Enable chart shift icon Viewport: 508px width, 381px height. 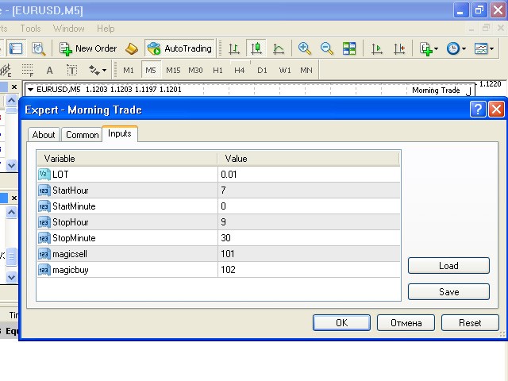399,49
